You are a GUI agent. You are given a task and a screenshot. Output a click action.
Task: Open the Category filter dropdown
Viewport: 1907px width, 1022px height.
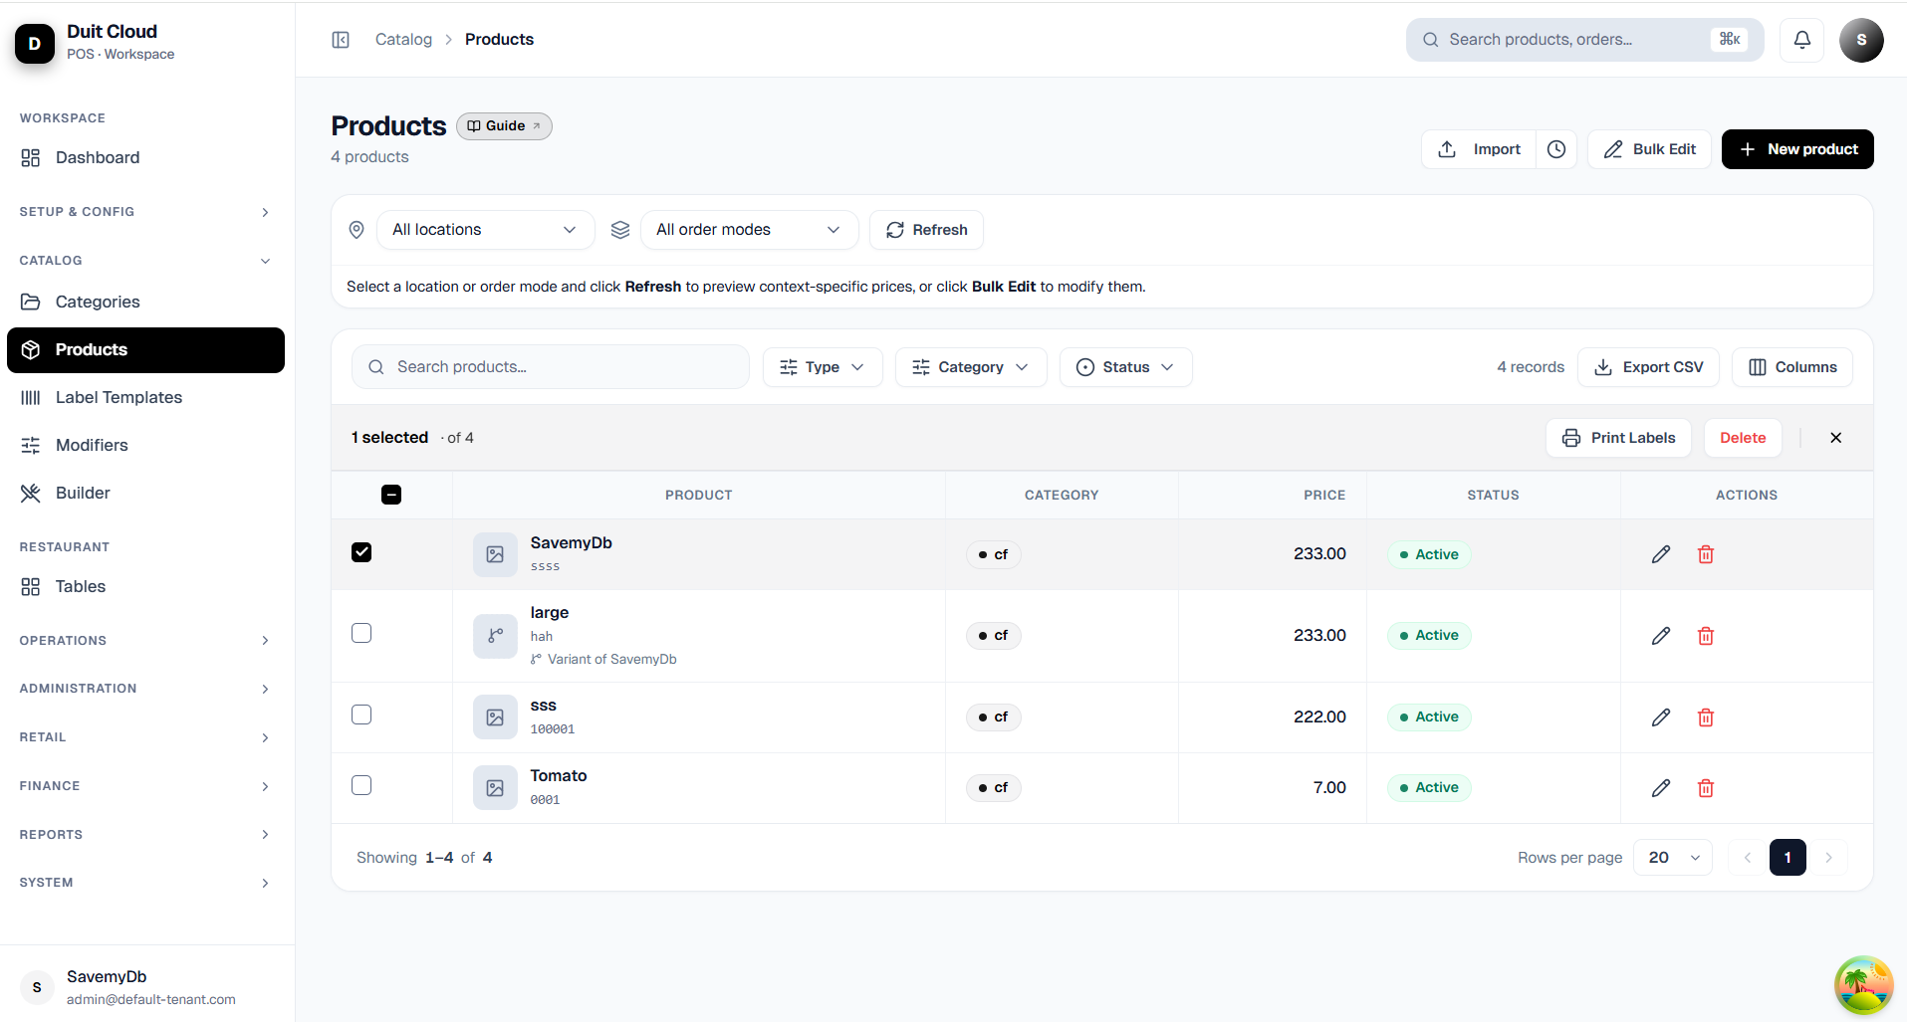pyautogui.click(x=971, y=367)
